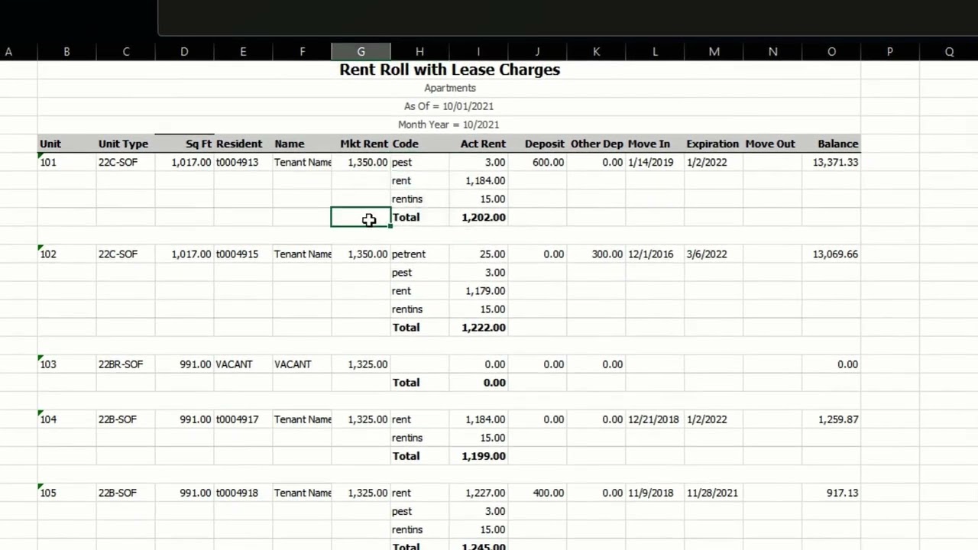
Task: Click the 'Apartments' subtitle cell
Action: pos(450,88)
